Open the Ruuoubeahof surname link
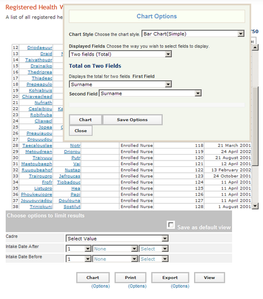This screenshot has width=263, height=299. coord(37,170)
